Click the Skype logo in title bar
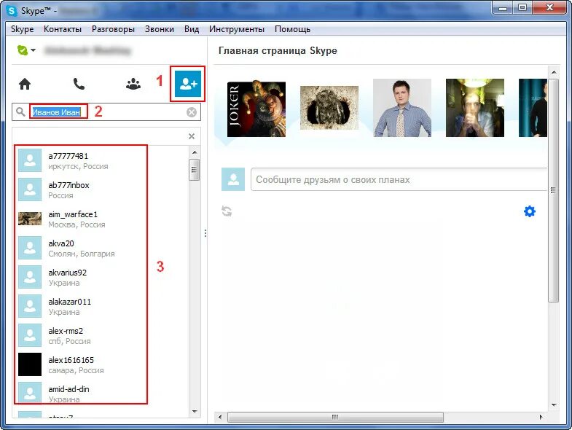This screenshot has width=572, height=430. point(12,11)
